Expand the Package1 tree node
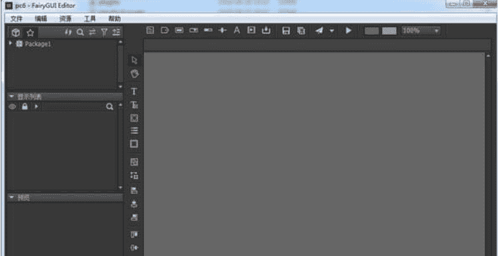 tap(11, 43)
